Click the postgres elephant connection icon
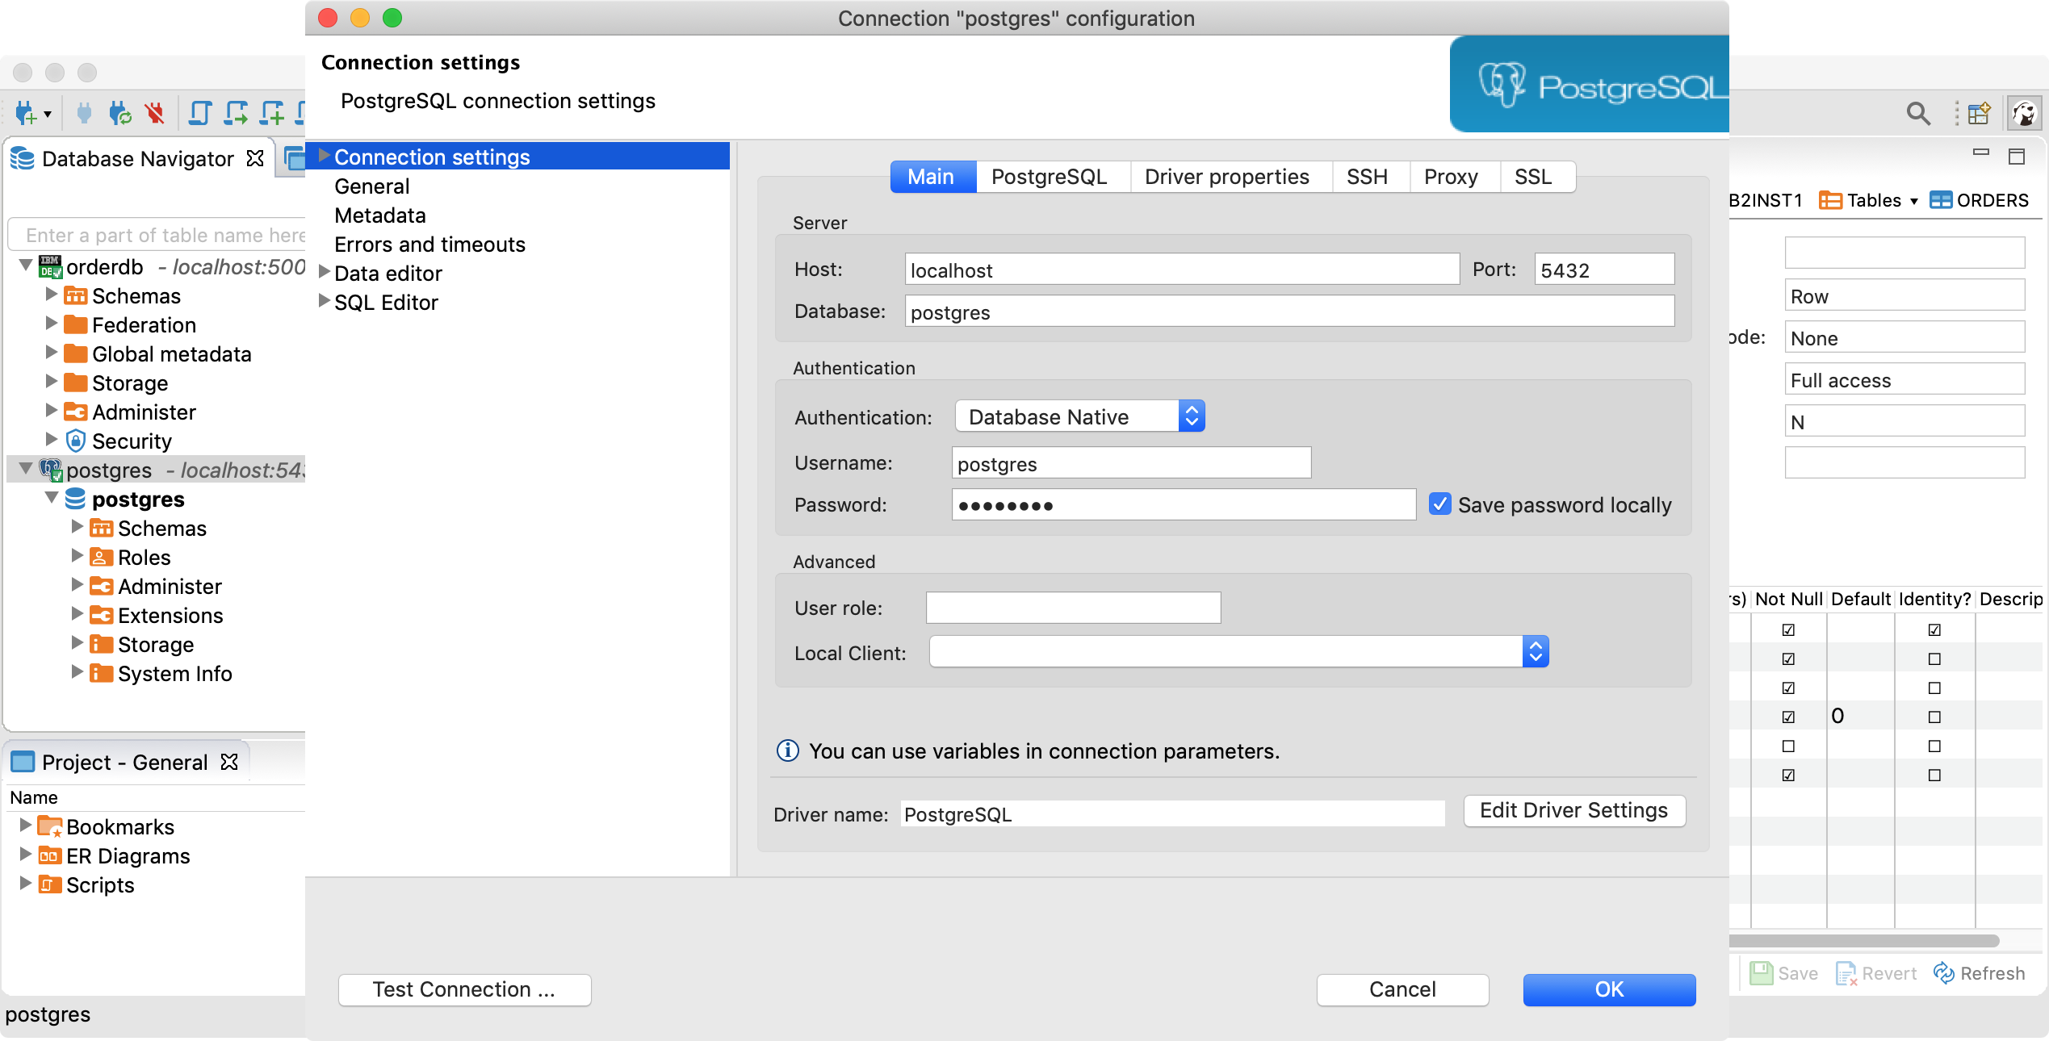The image size is (2049, 1041). (50, 470)
